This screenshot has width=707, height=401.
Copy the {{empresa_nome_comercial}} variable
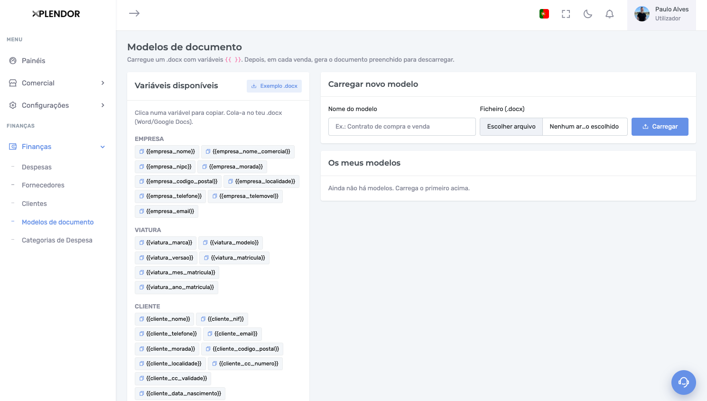tap(248, 152)
